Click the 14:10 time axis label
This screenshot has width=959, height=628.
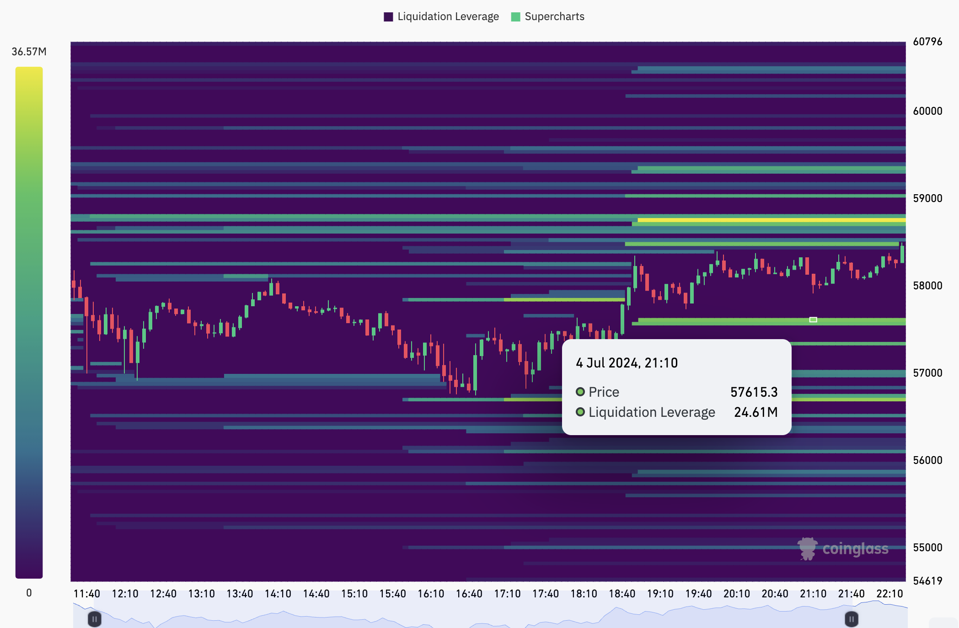[278, 594]
